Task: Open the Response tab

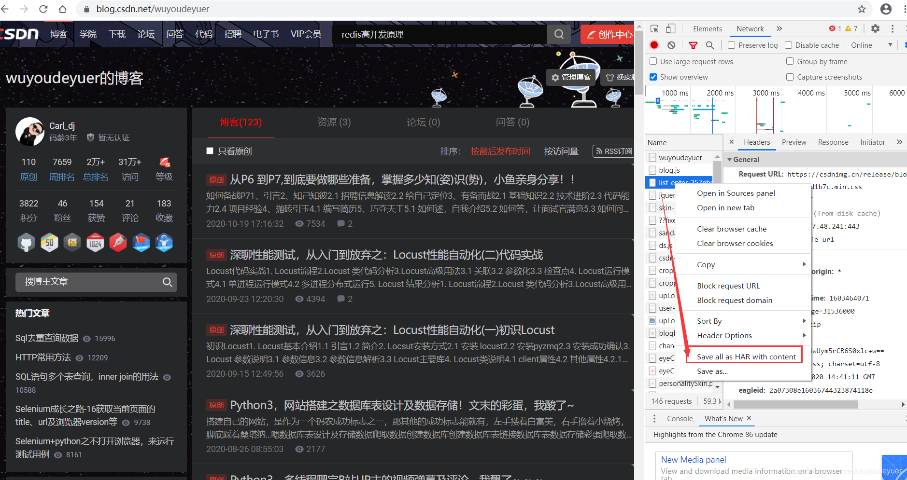Action: point(833,142)
